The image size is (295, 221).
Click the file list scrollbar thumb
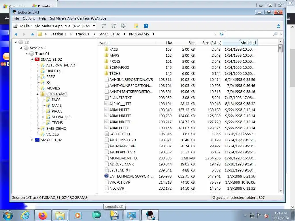tap(281, 48)
